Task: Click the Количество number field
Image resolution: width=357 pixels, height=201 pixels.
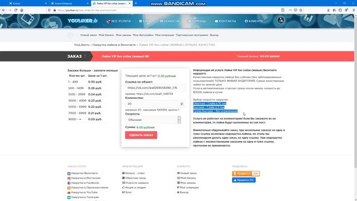Action: point(155,104)
